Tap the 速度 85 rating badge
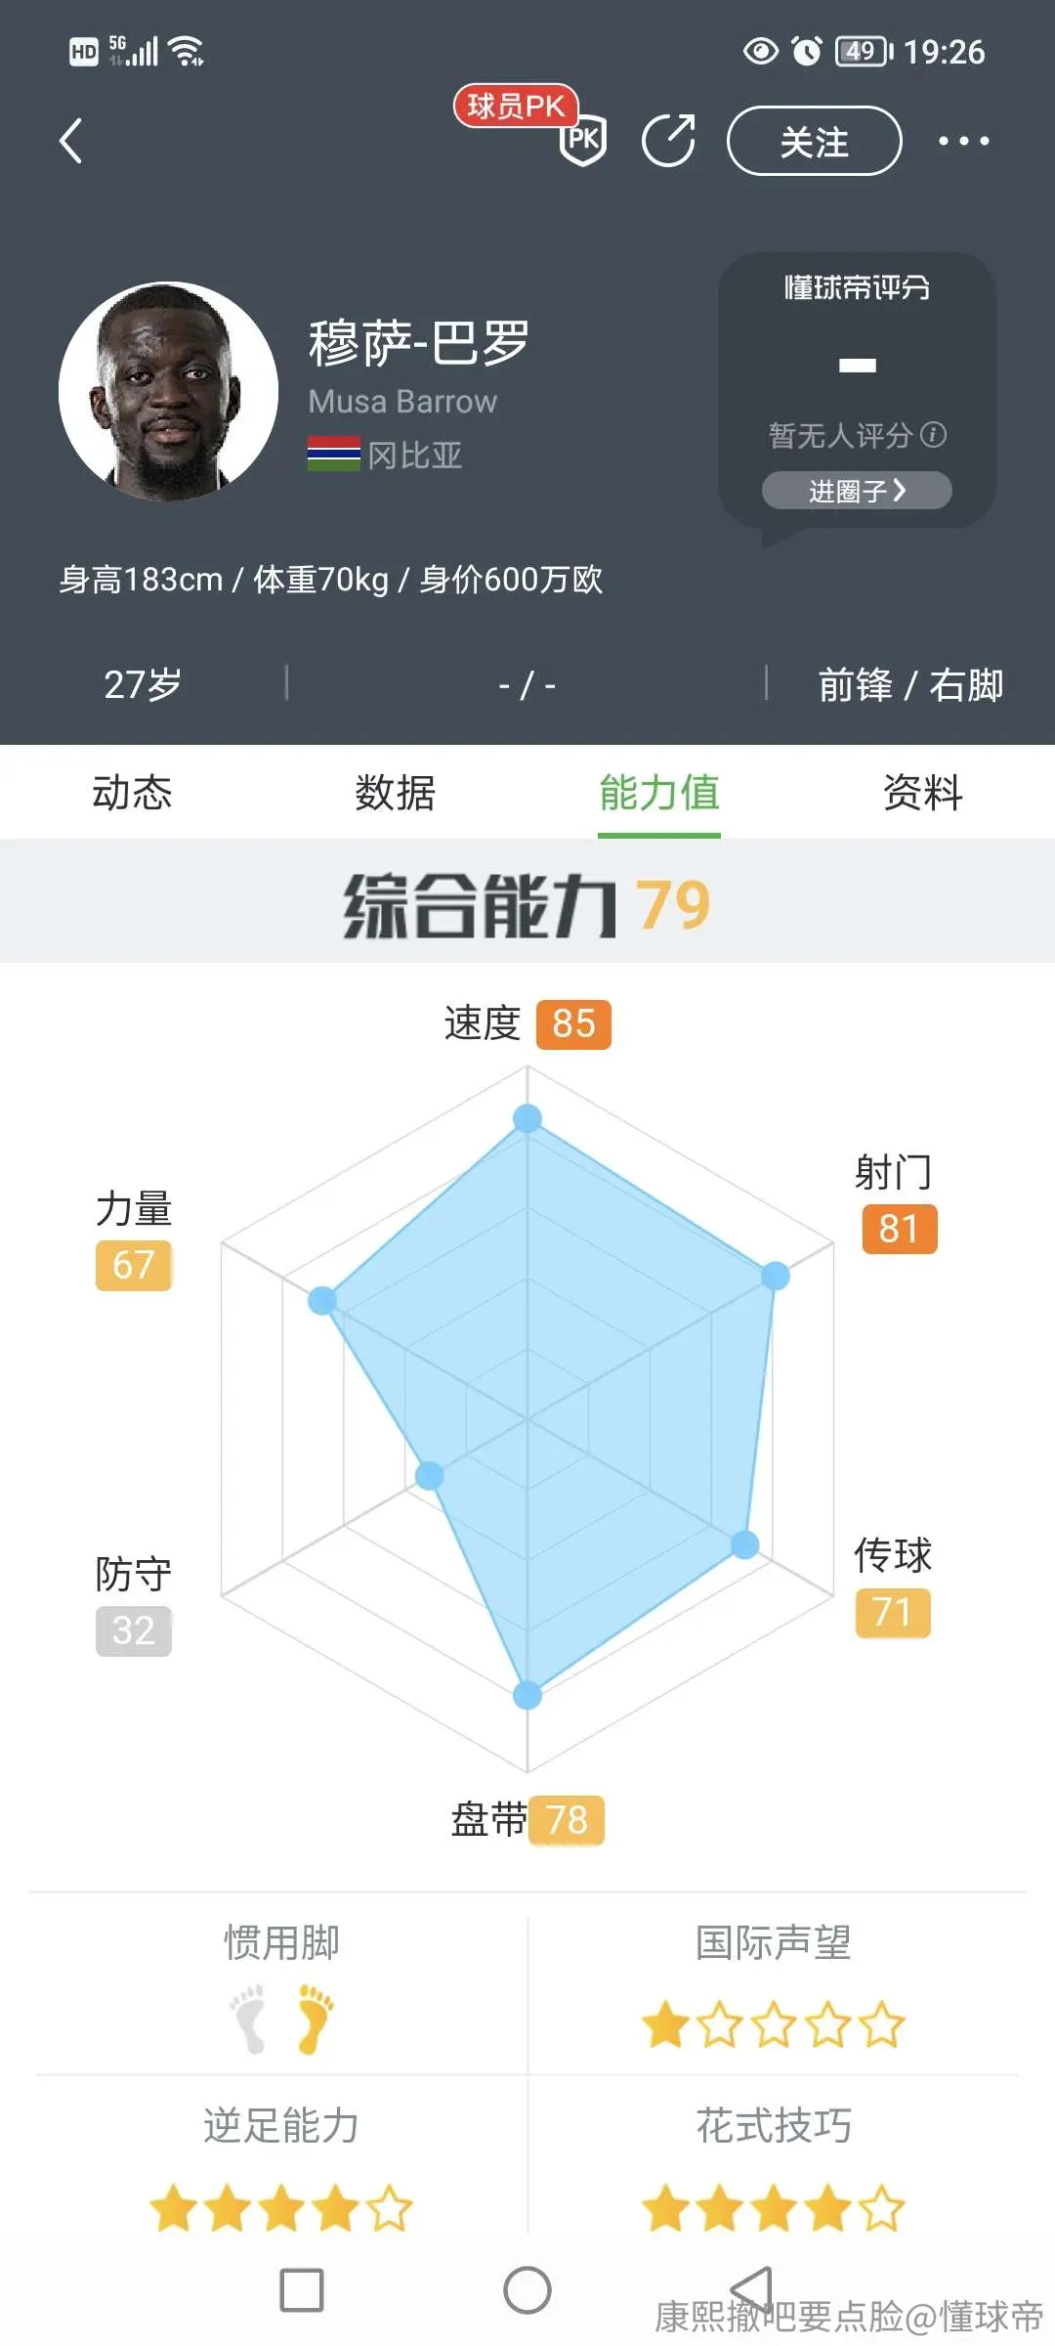This screenshot has height=2346, width=1055. click(573, 1024)
